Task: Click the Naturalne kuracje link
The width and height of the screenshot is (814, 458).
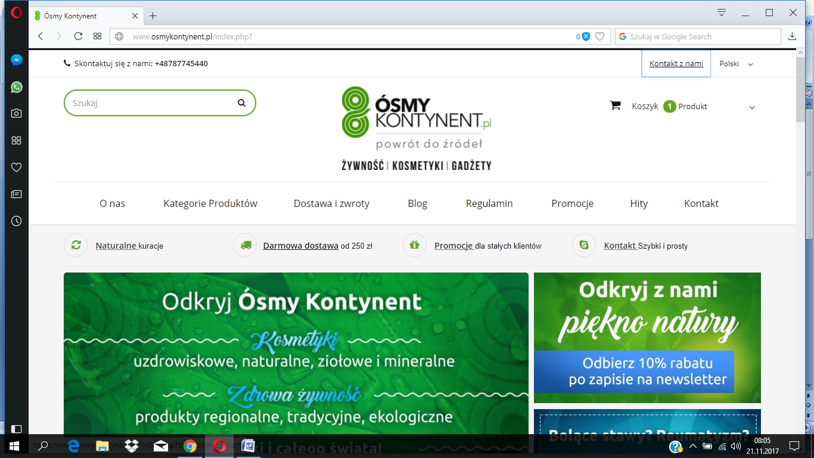Action: point(129,246)
